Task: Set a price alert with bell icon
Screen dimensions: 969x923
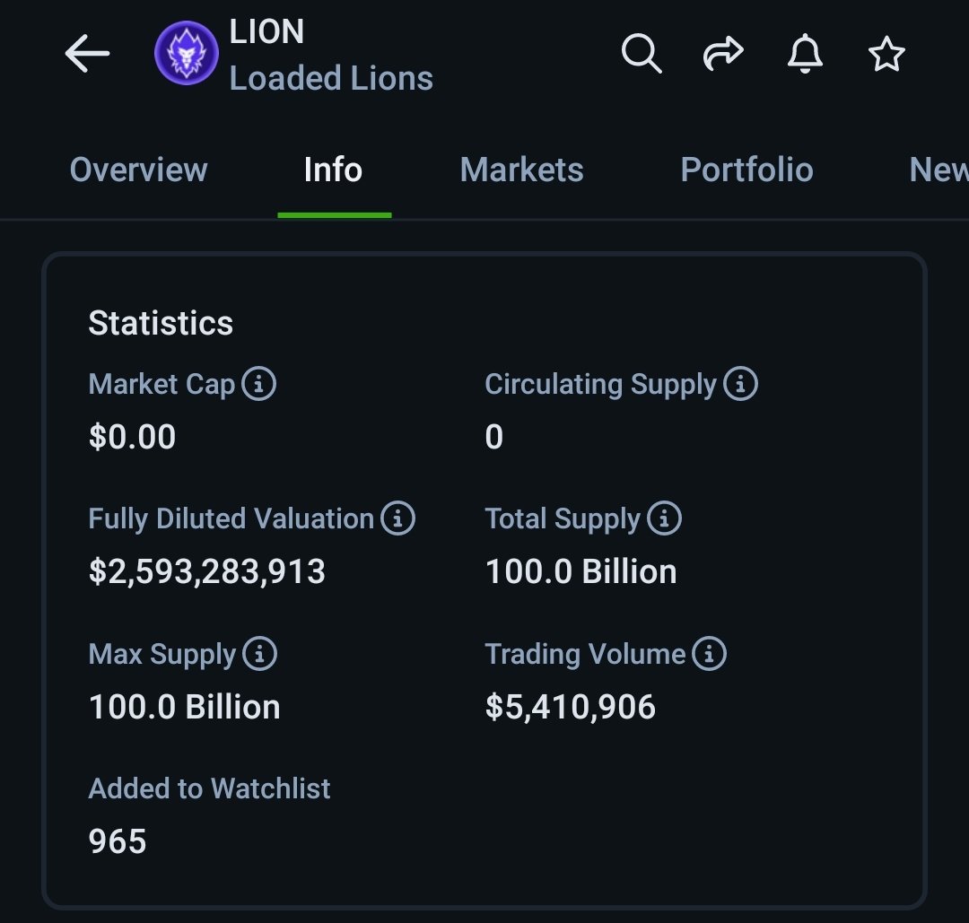Action: click(x=805, y=54)
